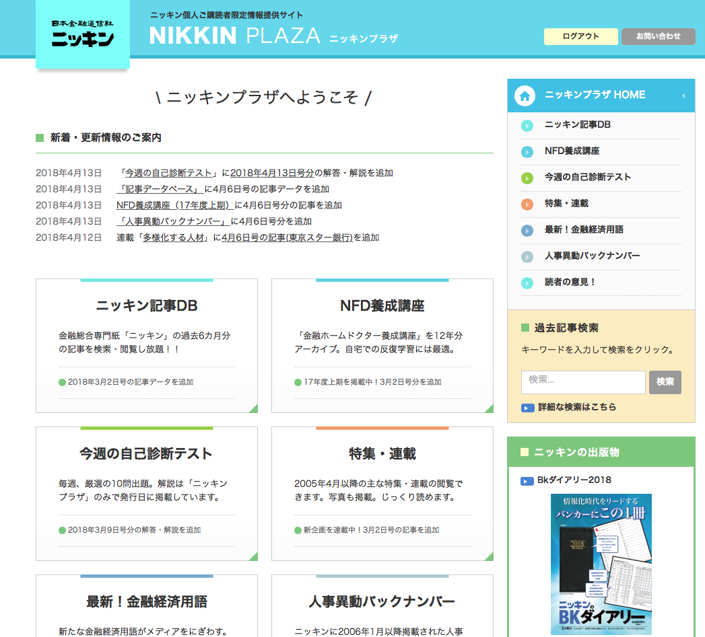705x637 pixels.
Task: Collapse sidebar with small arrow near HOME
Action: point(683,96)
